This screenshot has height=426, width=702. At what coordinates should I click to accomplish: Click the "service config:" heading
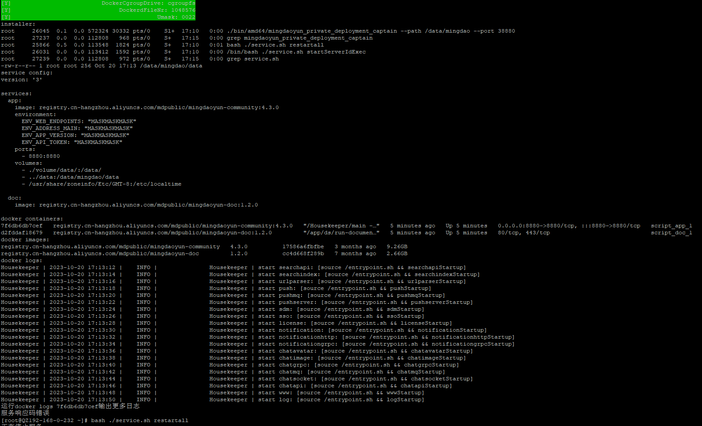pos(27,73)
